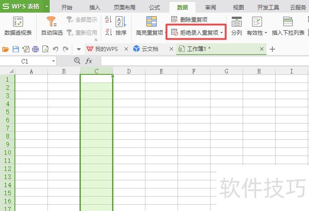
Task: Switch to the 开始 ribbon tab
Action: pos(66,8)
